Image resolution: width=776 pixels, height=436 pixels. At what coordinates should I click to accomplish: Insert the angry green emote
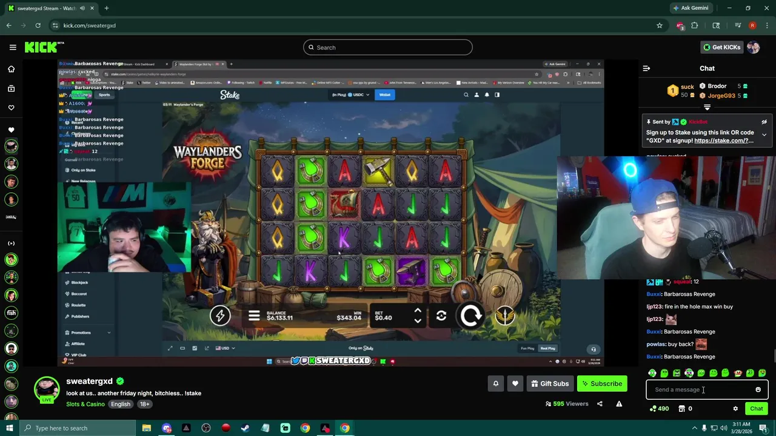[x=677, y=373]
